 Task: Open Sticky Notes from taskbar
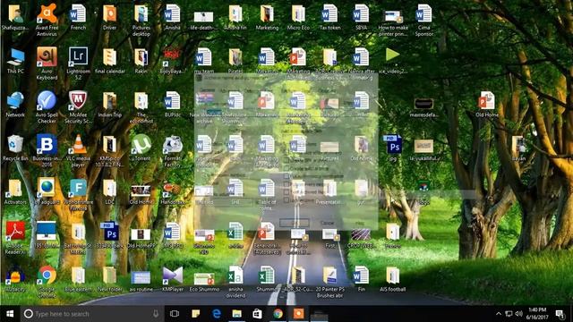[195, 314]
